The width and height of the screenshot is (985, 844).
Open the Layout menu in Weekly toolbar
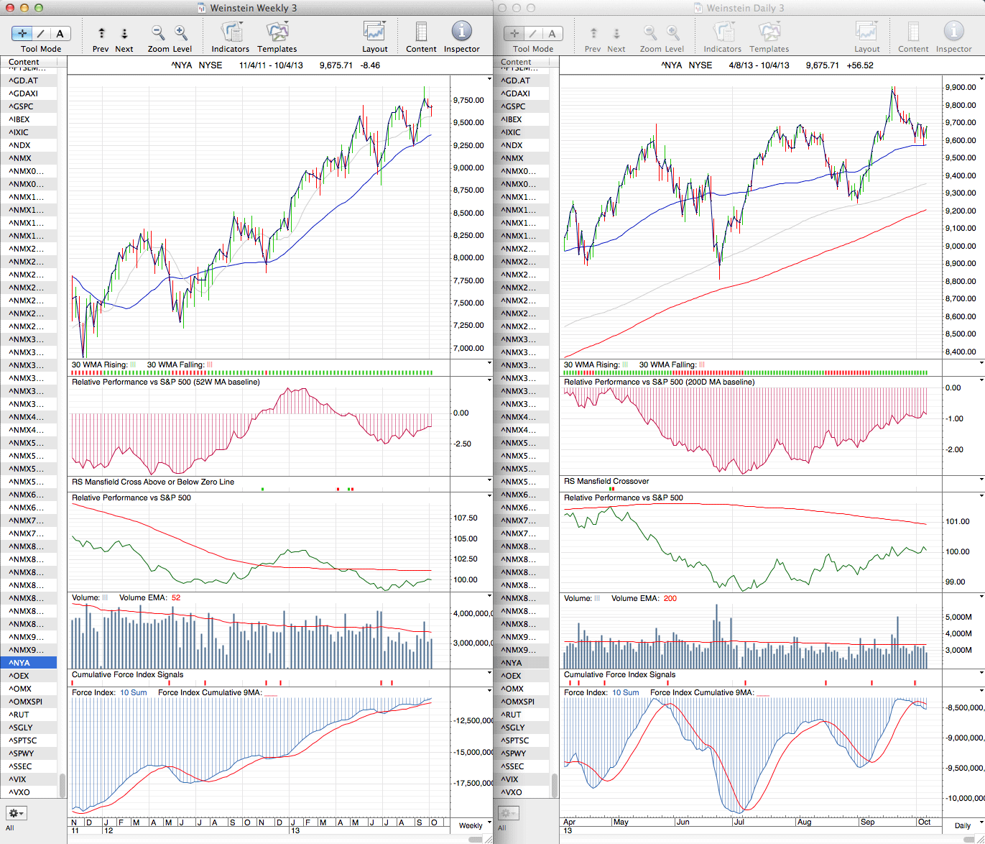(x=374, y=32)
